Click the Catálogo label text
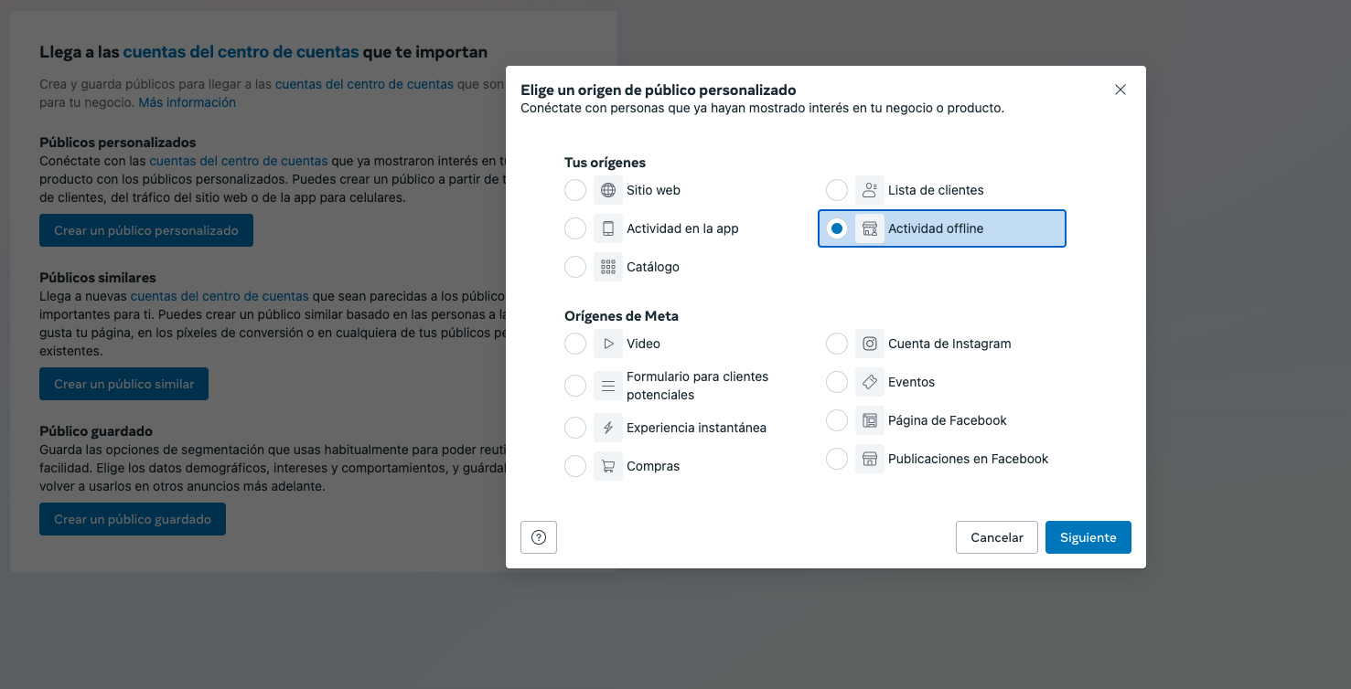 point(653,267)
